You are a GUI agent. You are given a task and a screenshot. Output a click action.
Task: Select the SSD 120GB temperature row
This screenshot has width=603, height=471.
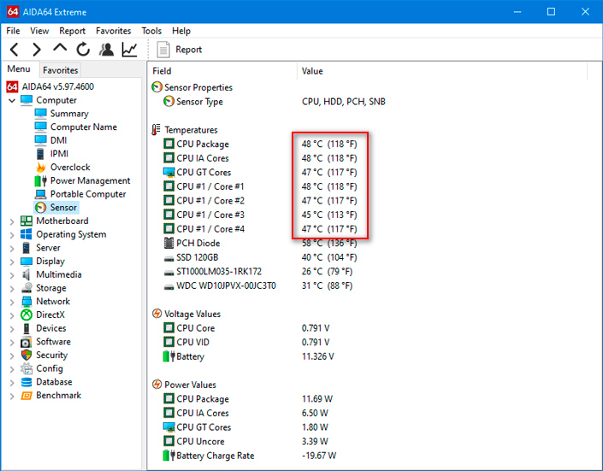click(260, 257)
